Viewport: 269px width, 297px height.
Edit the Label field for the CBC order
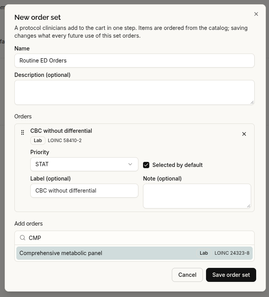[84, 191]
